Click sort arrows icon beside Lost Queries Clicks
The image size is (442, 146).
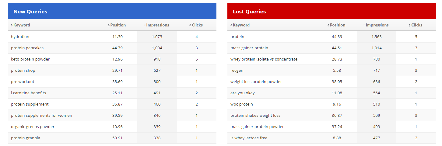pyautogui.click(x=410, y=25)
